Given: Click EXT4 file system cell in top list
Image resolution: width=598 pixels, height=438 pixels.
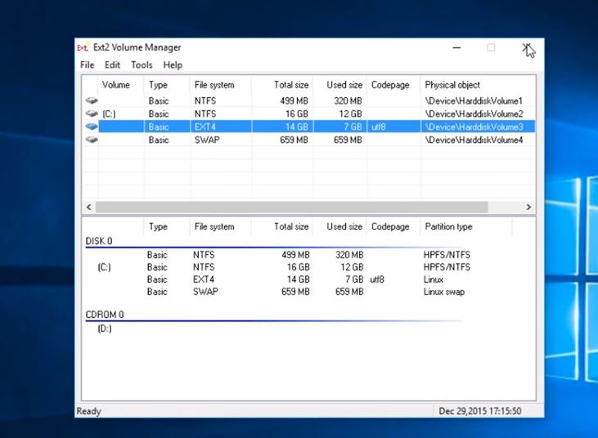Looking at the screenshot, I should [205, 127].
